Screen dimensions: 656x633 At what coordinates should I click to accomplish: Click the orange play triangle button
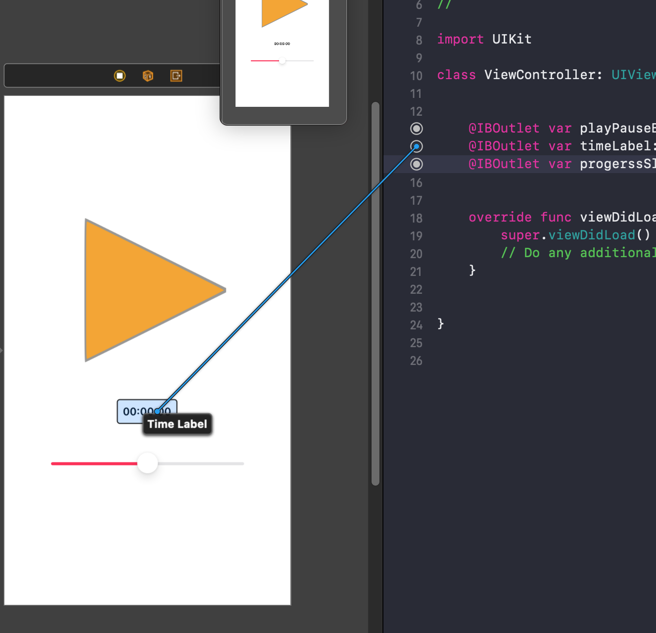click(155, 290)
